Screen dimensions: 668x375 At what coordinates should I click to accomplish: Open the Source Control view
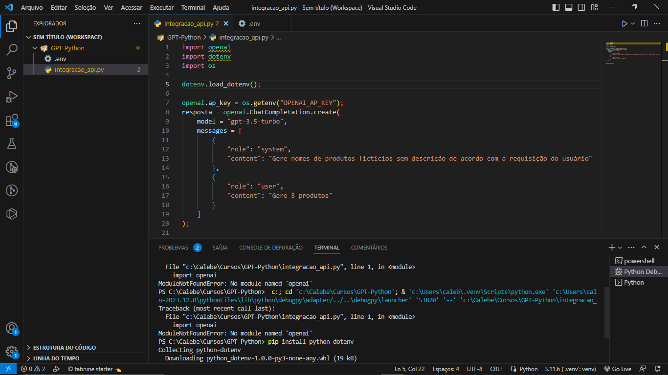(12, 73)
